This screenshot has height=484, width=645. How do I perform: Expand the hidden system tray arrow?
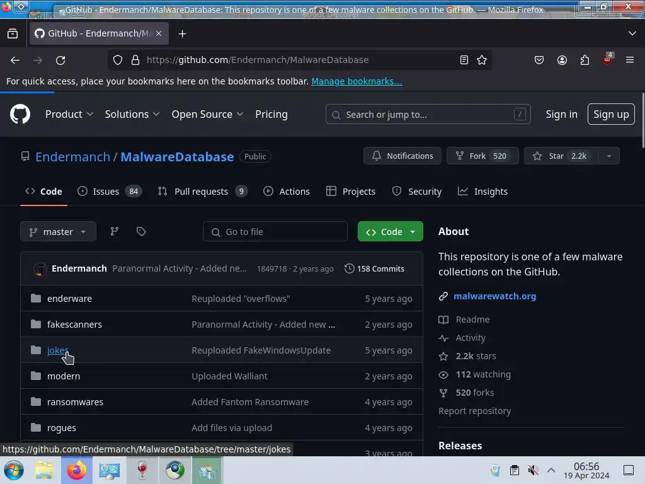coord(551,470)
